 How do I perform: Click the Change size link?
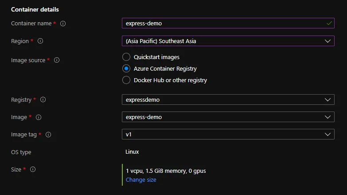coord(141,180)
